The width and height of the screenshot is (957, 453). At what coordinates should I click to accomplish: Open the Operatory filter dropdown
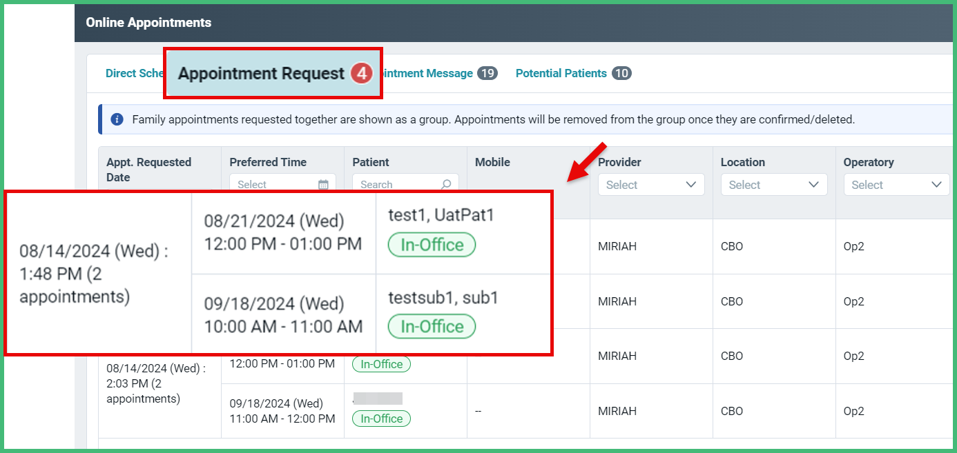(x=896, y=184)
